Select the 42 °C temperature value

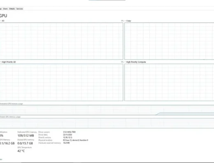click(21, 151)
